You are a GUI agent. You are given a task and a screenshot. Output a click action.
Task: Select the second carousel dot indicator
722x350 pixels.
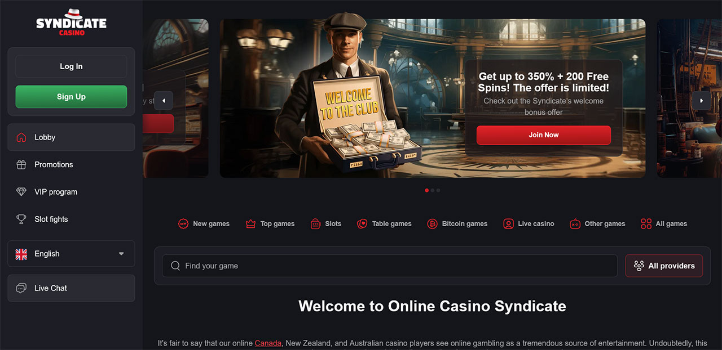433,190
